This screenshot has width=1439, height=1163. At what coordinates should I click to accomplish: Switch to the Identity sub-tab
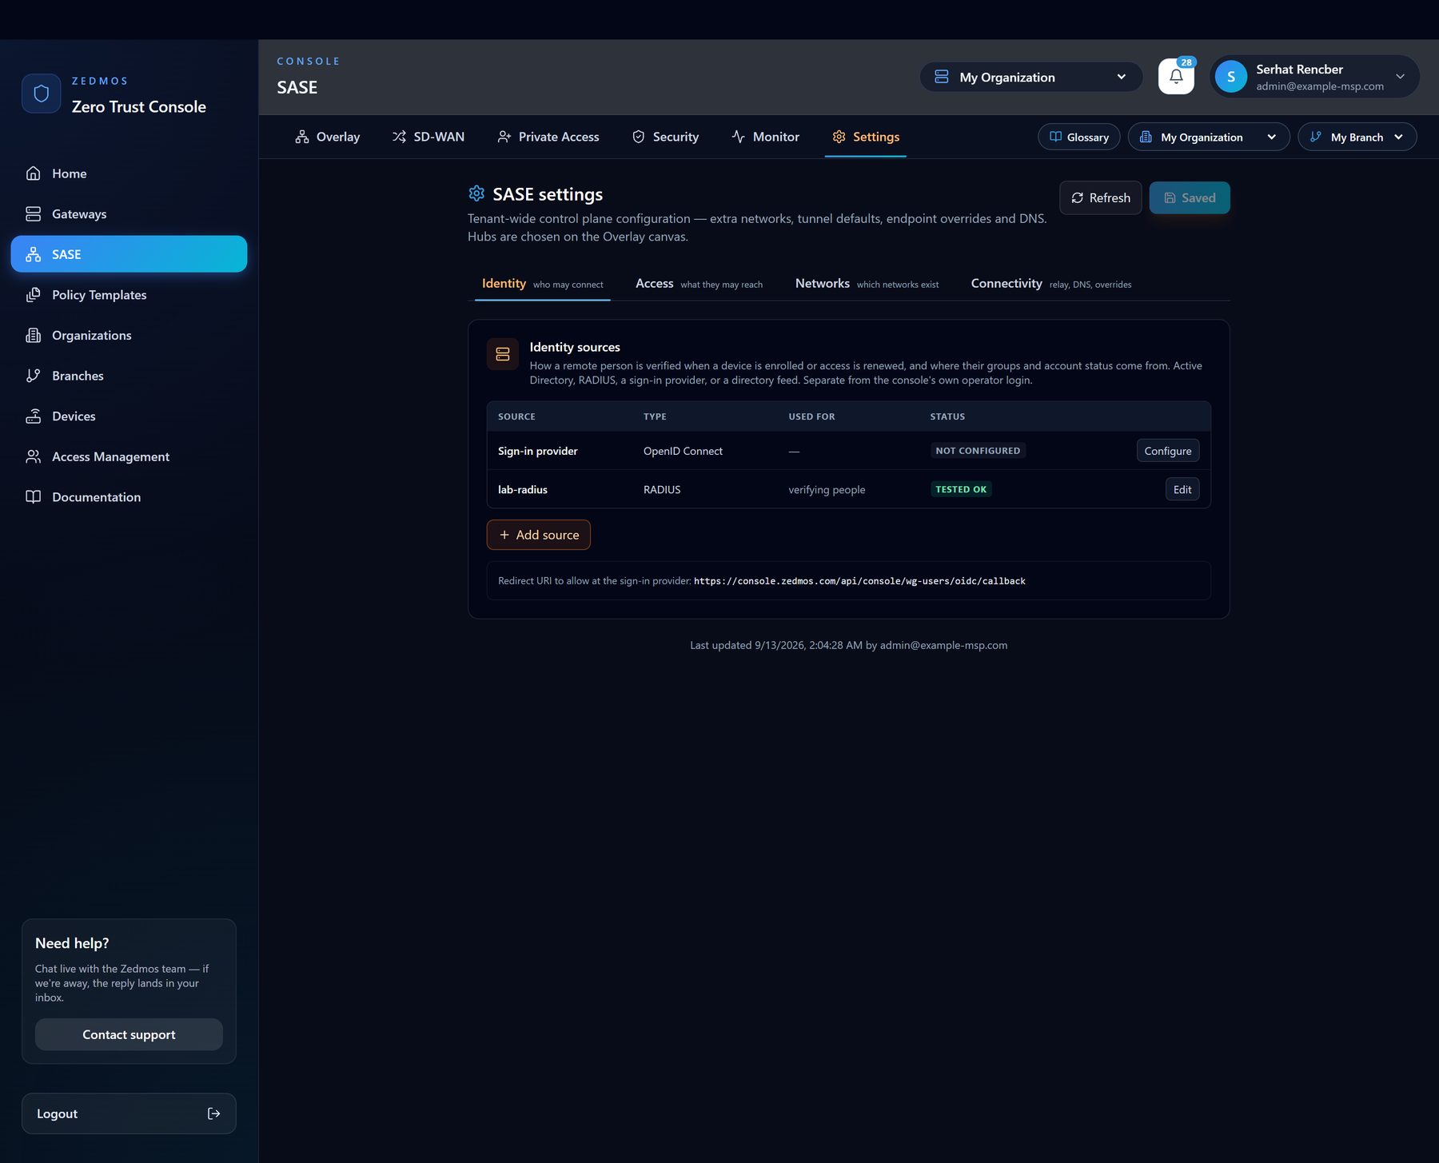point(542,284)
